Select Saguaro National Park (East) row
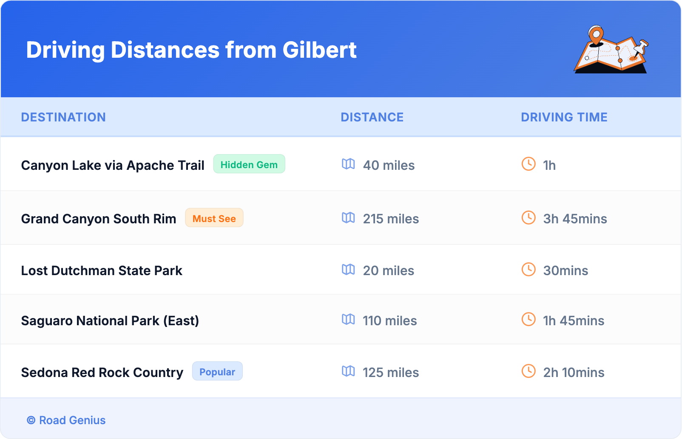 (110, 321)
